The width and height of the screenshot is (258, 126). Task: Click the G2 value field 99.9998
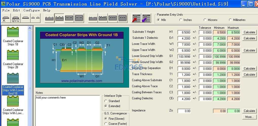pos(184,63)
